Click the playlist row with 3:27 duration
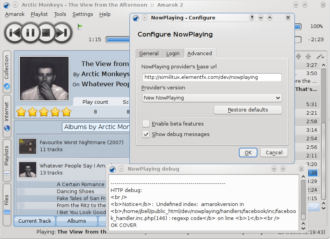The image size is (330, 239). pyautogui.click(x=307, y=65)
